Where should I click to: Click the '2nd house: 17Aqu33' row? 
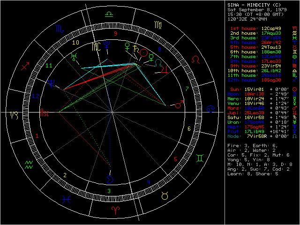click(255, 33)
